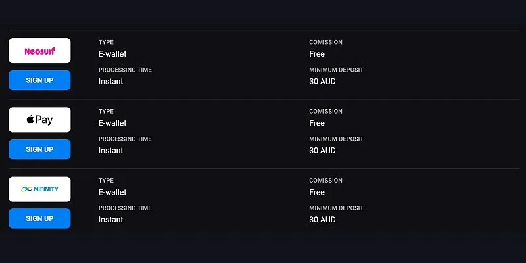Click the Neosurf logo card
The image size is (526, 263).
pyautogui.click(x=39, y=51)
